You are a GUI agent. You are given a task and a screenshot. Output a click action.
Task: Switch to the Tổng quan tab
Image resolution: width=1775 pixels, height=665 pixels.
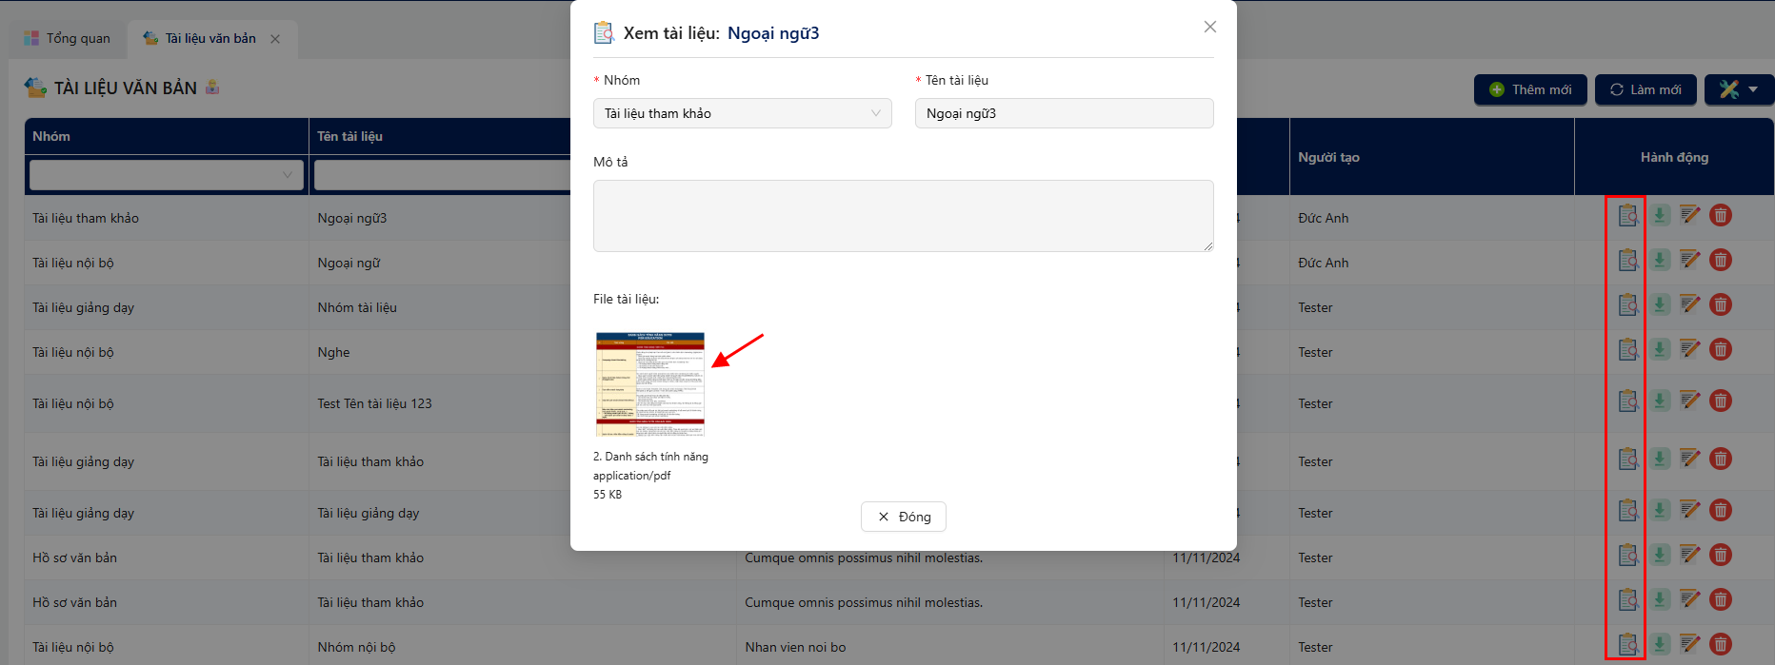[x=68, y=39]
